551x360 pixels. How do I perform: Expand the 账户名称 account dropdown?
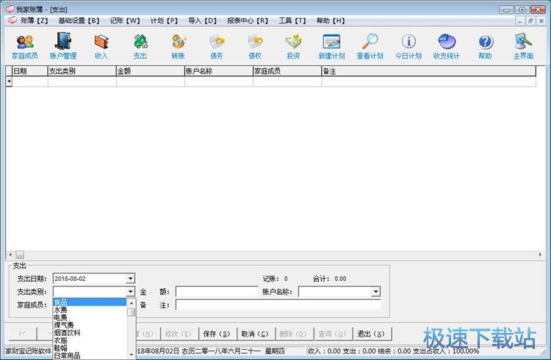click(375, 292)
